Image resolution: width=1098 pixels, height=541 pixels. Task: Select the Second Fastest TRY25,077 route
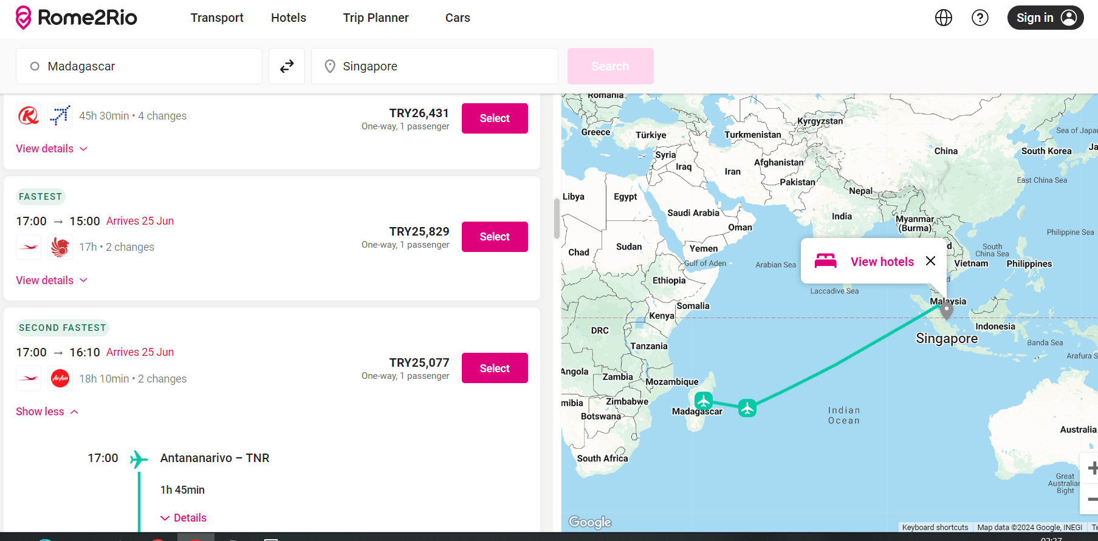point(495,368)
